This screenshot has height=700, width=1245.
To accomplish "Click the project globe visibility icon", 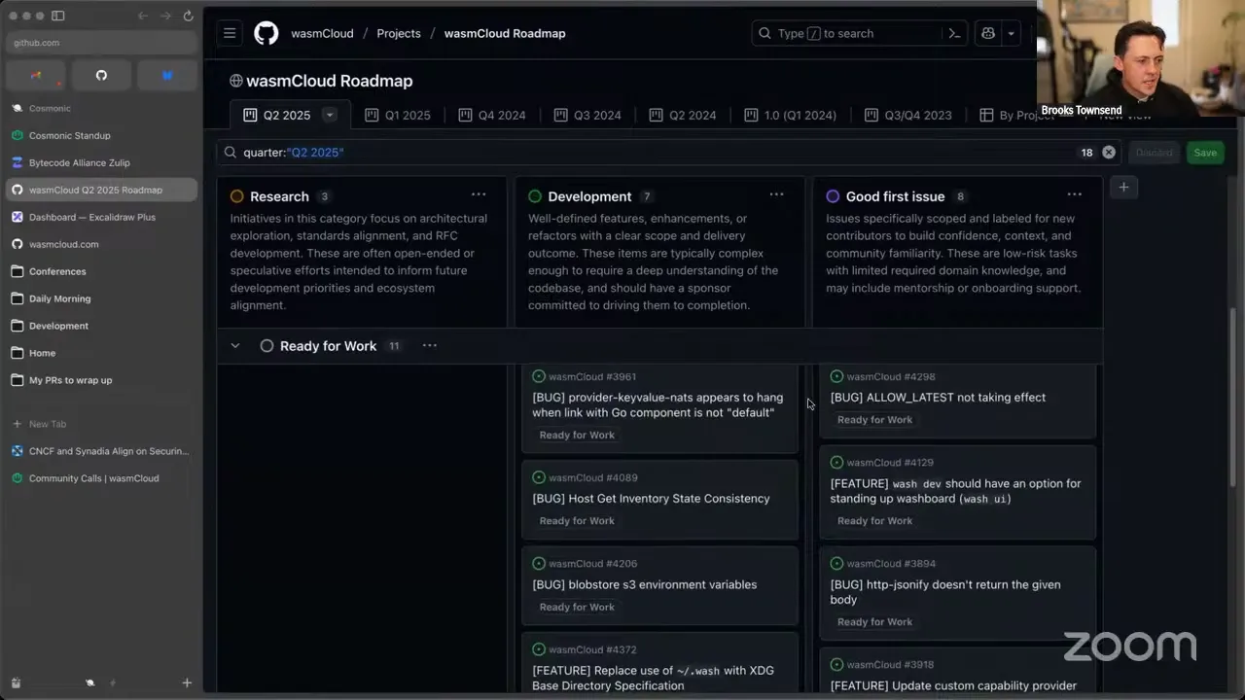I will tap(236, 81).
